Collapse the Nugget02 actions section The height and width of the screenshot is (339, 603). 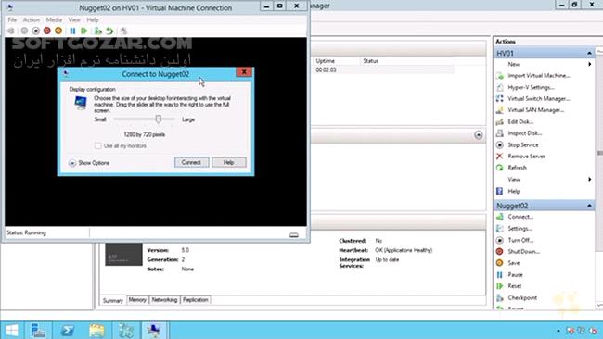tap(589, 206)
